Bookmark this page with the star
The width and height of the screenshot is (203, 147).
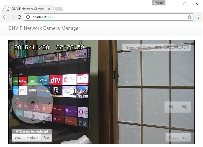tap(190, 17)
